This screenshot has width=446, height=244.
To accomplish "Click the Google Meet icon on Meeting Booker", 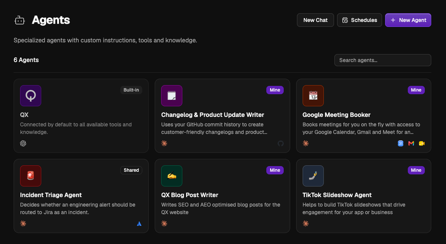I will coord(422,144).
